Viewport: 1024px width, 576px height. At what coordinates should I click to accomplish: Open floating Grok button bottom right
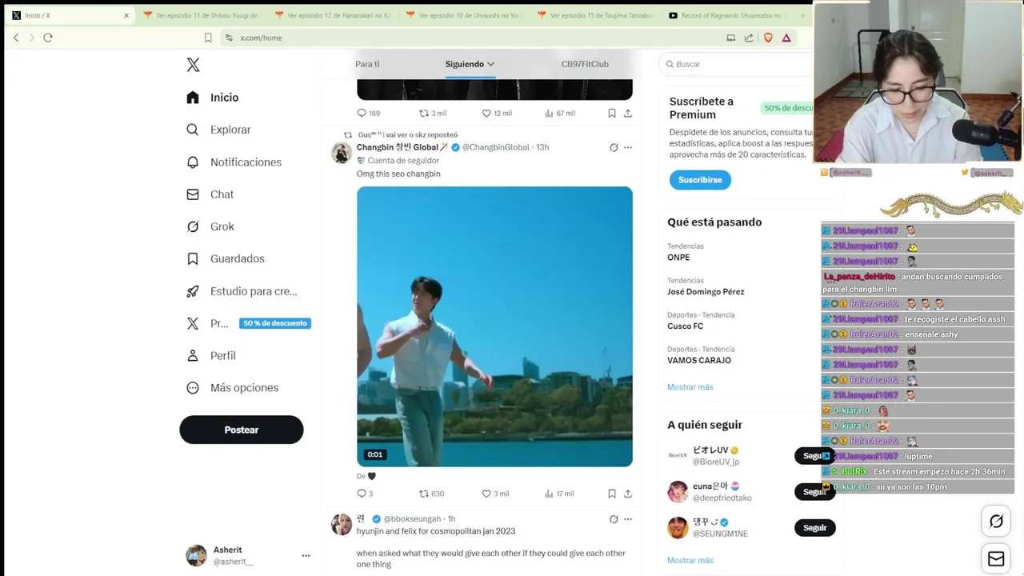click(996, 522)
